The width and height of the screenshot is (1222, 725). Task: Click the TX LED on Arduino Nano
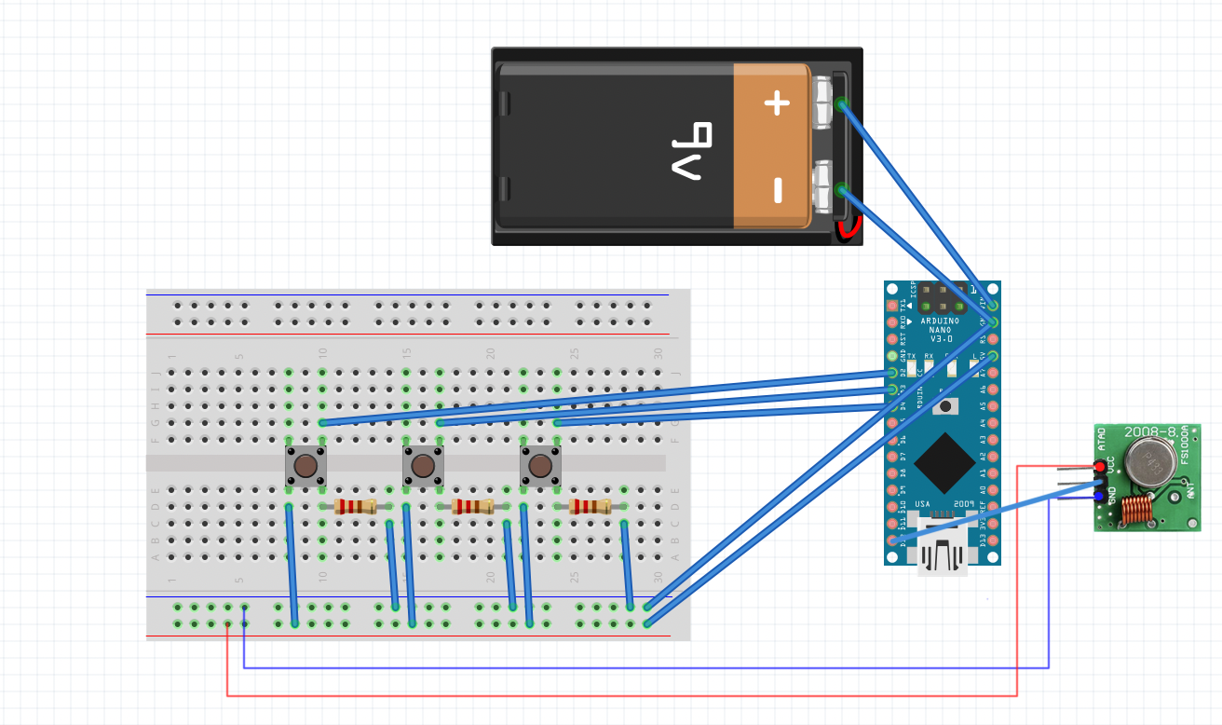912,368
